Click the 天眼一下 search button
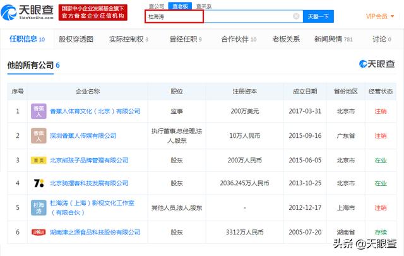Image resolution: width=404 pixels, height=256 pixels. pyautogui.click(x=318, y=16)
